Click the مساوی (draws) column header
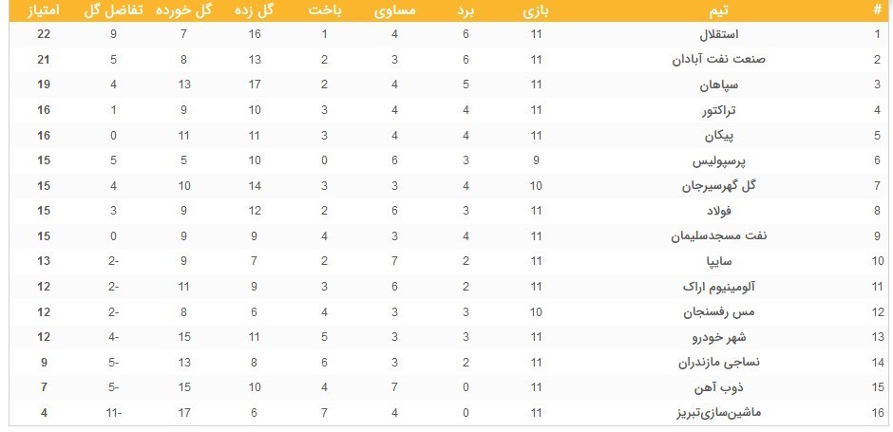Screen dimensions: 893x432 [x=394, y=10]
